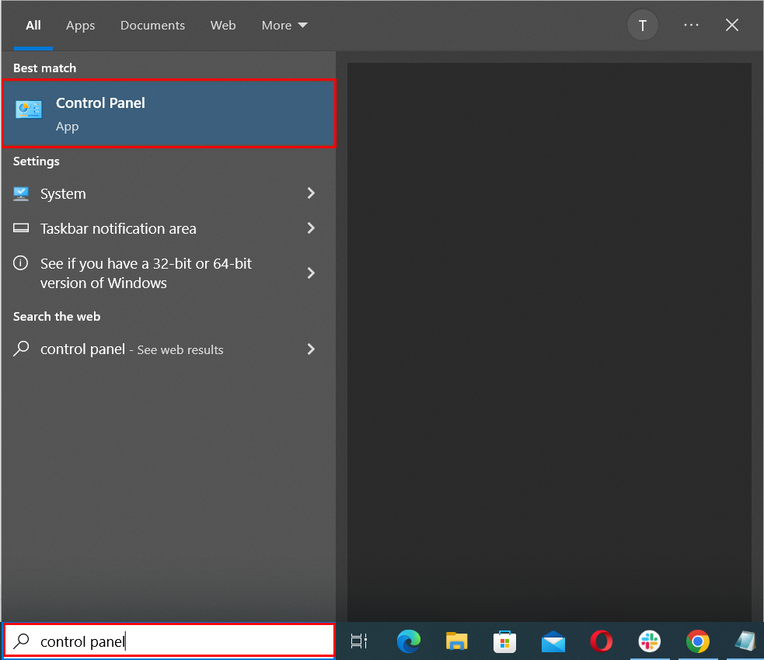Launch Microsoft Edge from the taskbar
This screenshot has width=764, height=660.
408,641
